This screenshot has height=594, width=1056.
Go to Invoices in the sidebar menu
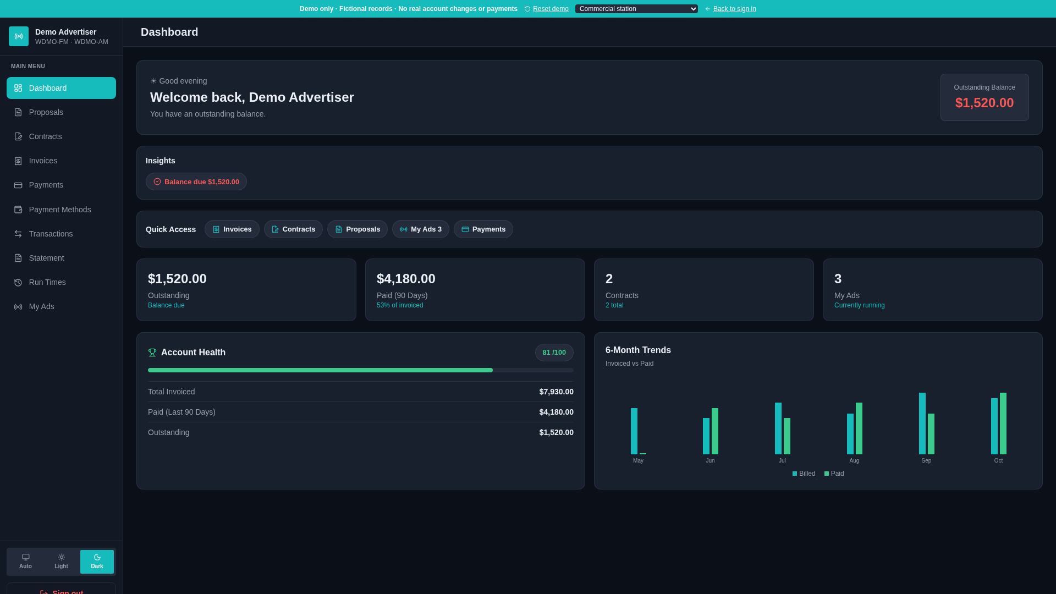[x=61, y=161]
